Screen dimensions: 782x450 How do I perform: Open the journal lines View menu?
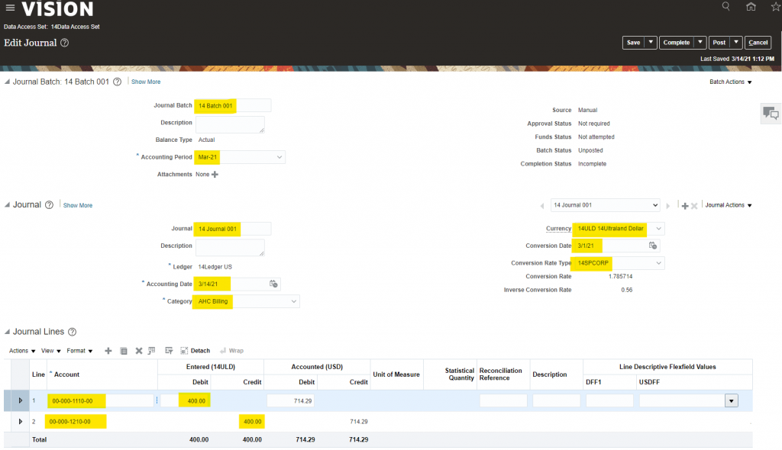(51, 351)
